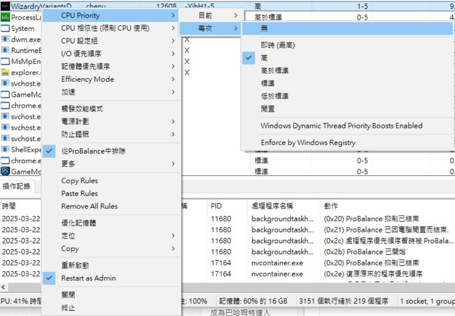The height and width of the screenshot is (316, 455).
Task: Click 3151 個執行緒於 219 個程序 status entry
Action: tap(344, 301)
